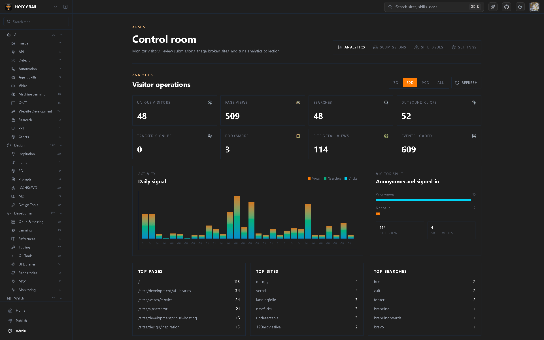Click the Machine Learning sidebar icon
The height and width of the screenshot is (340, 544).
click(13, 94)
